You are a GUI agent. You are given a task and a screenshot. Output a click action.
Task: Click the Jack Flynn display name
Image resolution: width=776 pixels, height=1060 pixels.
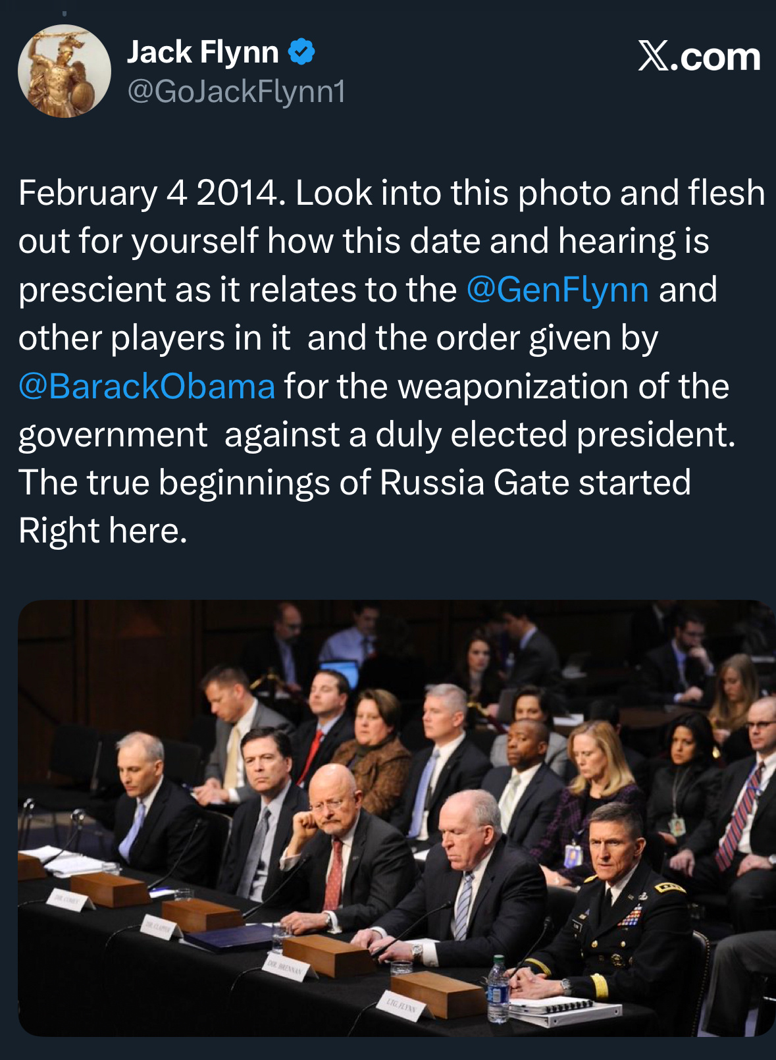[x=203, y=52]
